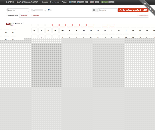Switch to the Preview tab
The height and width of the screenshot is (130, 155).
point(24,15)
